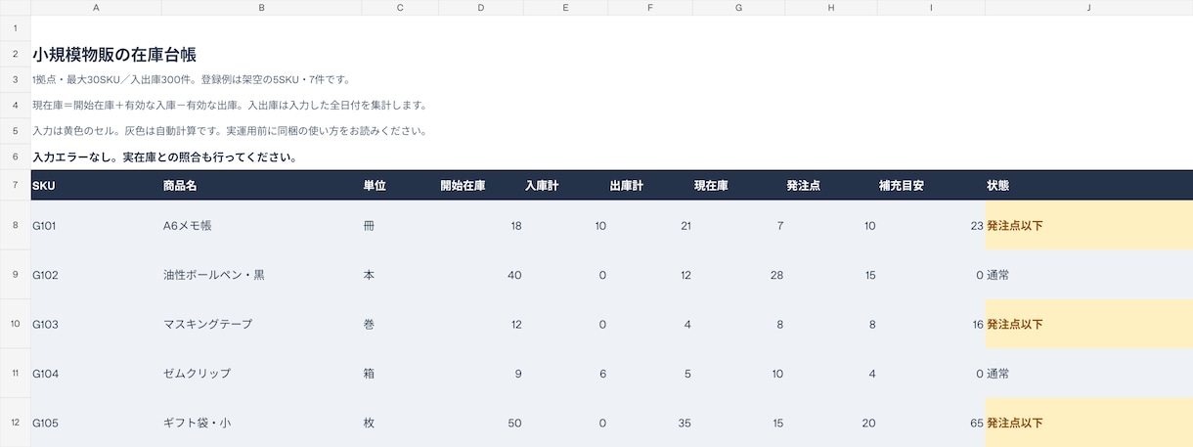This screenshot has width=1193, height=447.
Task: Click the '開始在庫' table header cell
Action: coord(481,185)
